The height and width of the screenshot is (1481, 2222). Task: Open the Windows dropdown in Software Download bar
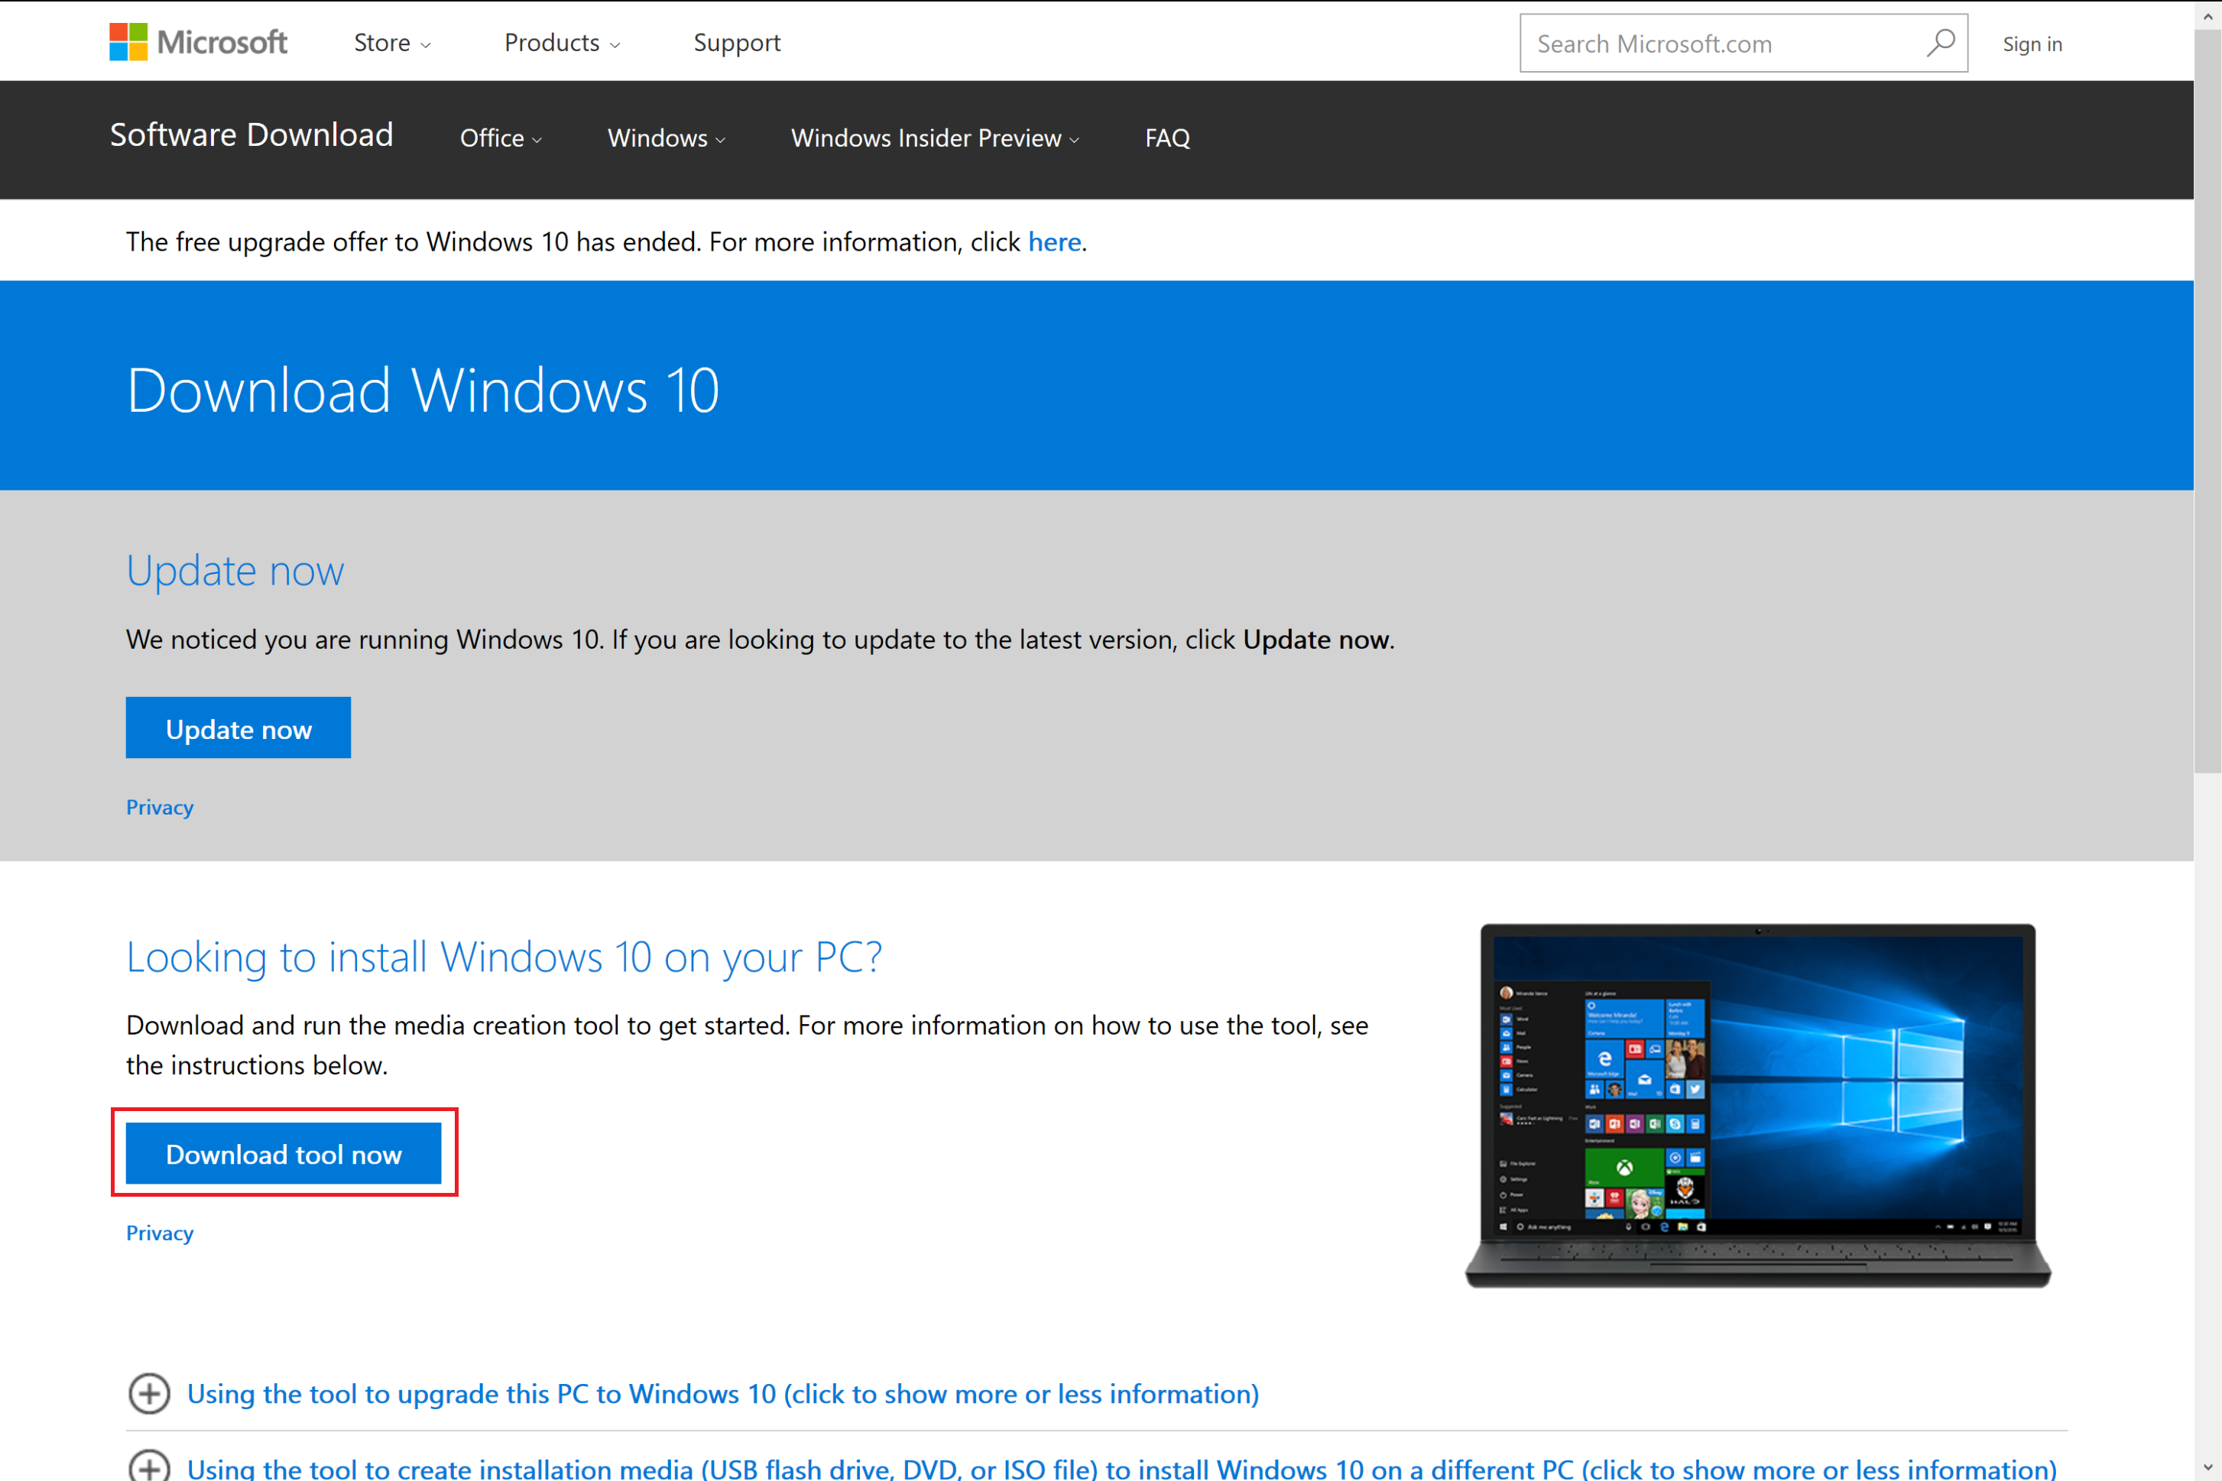point(667,138)
